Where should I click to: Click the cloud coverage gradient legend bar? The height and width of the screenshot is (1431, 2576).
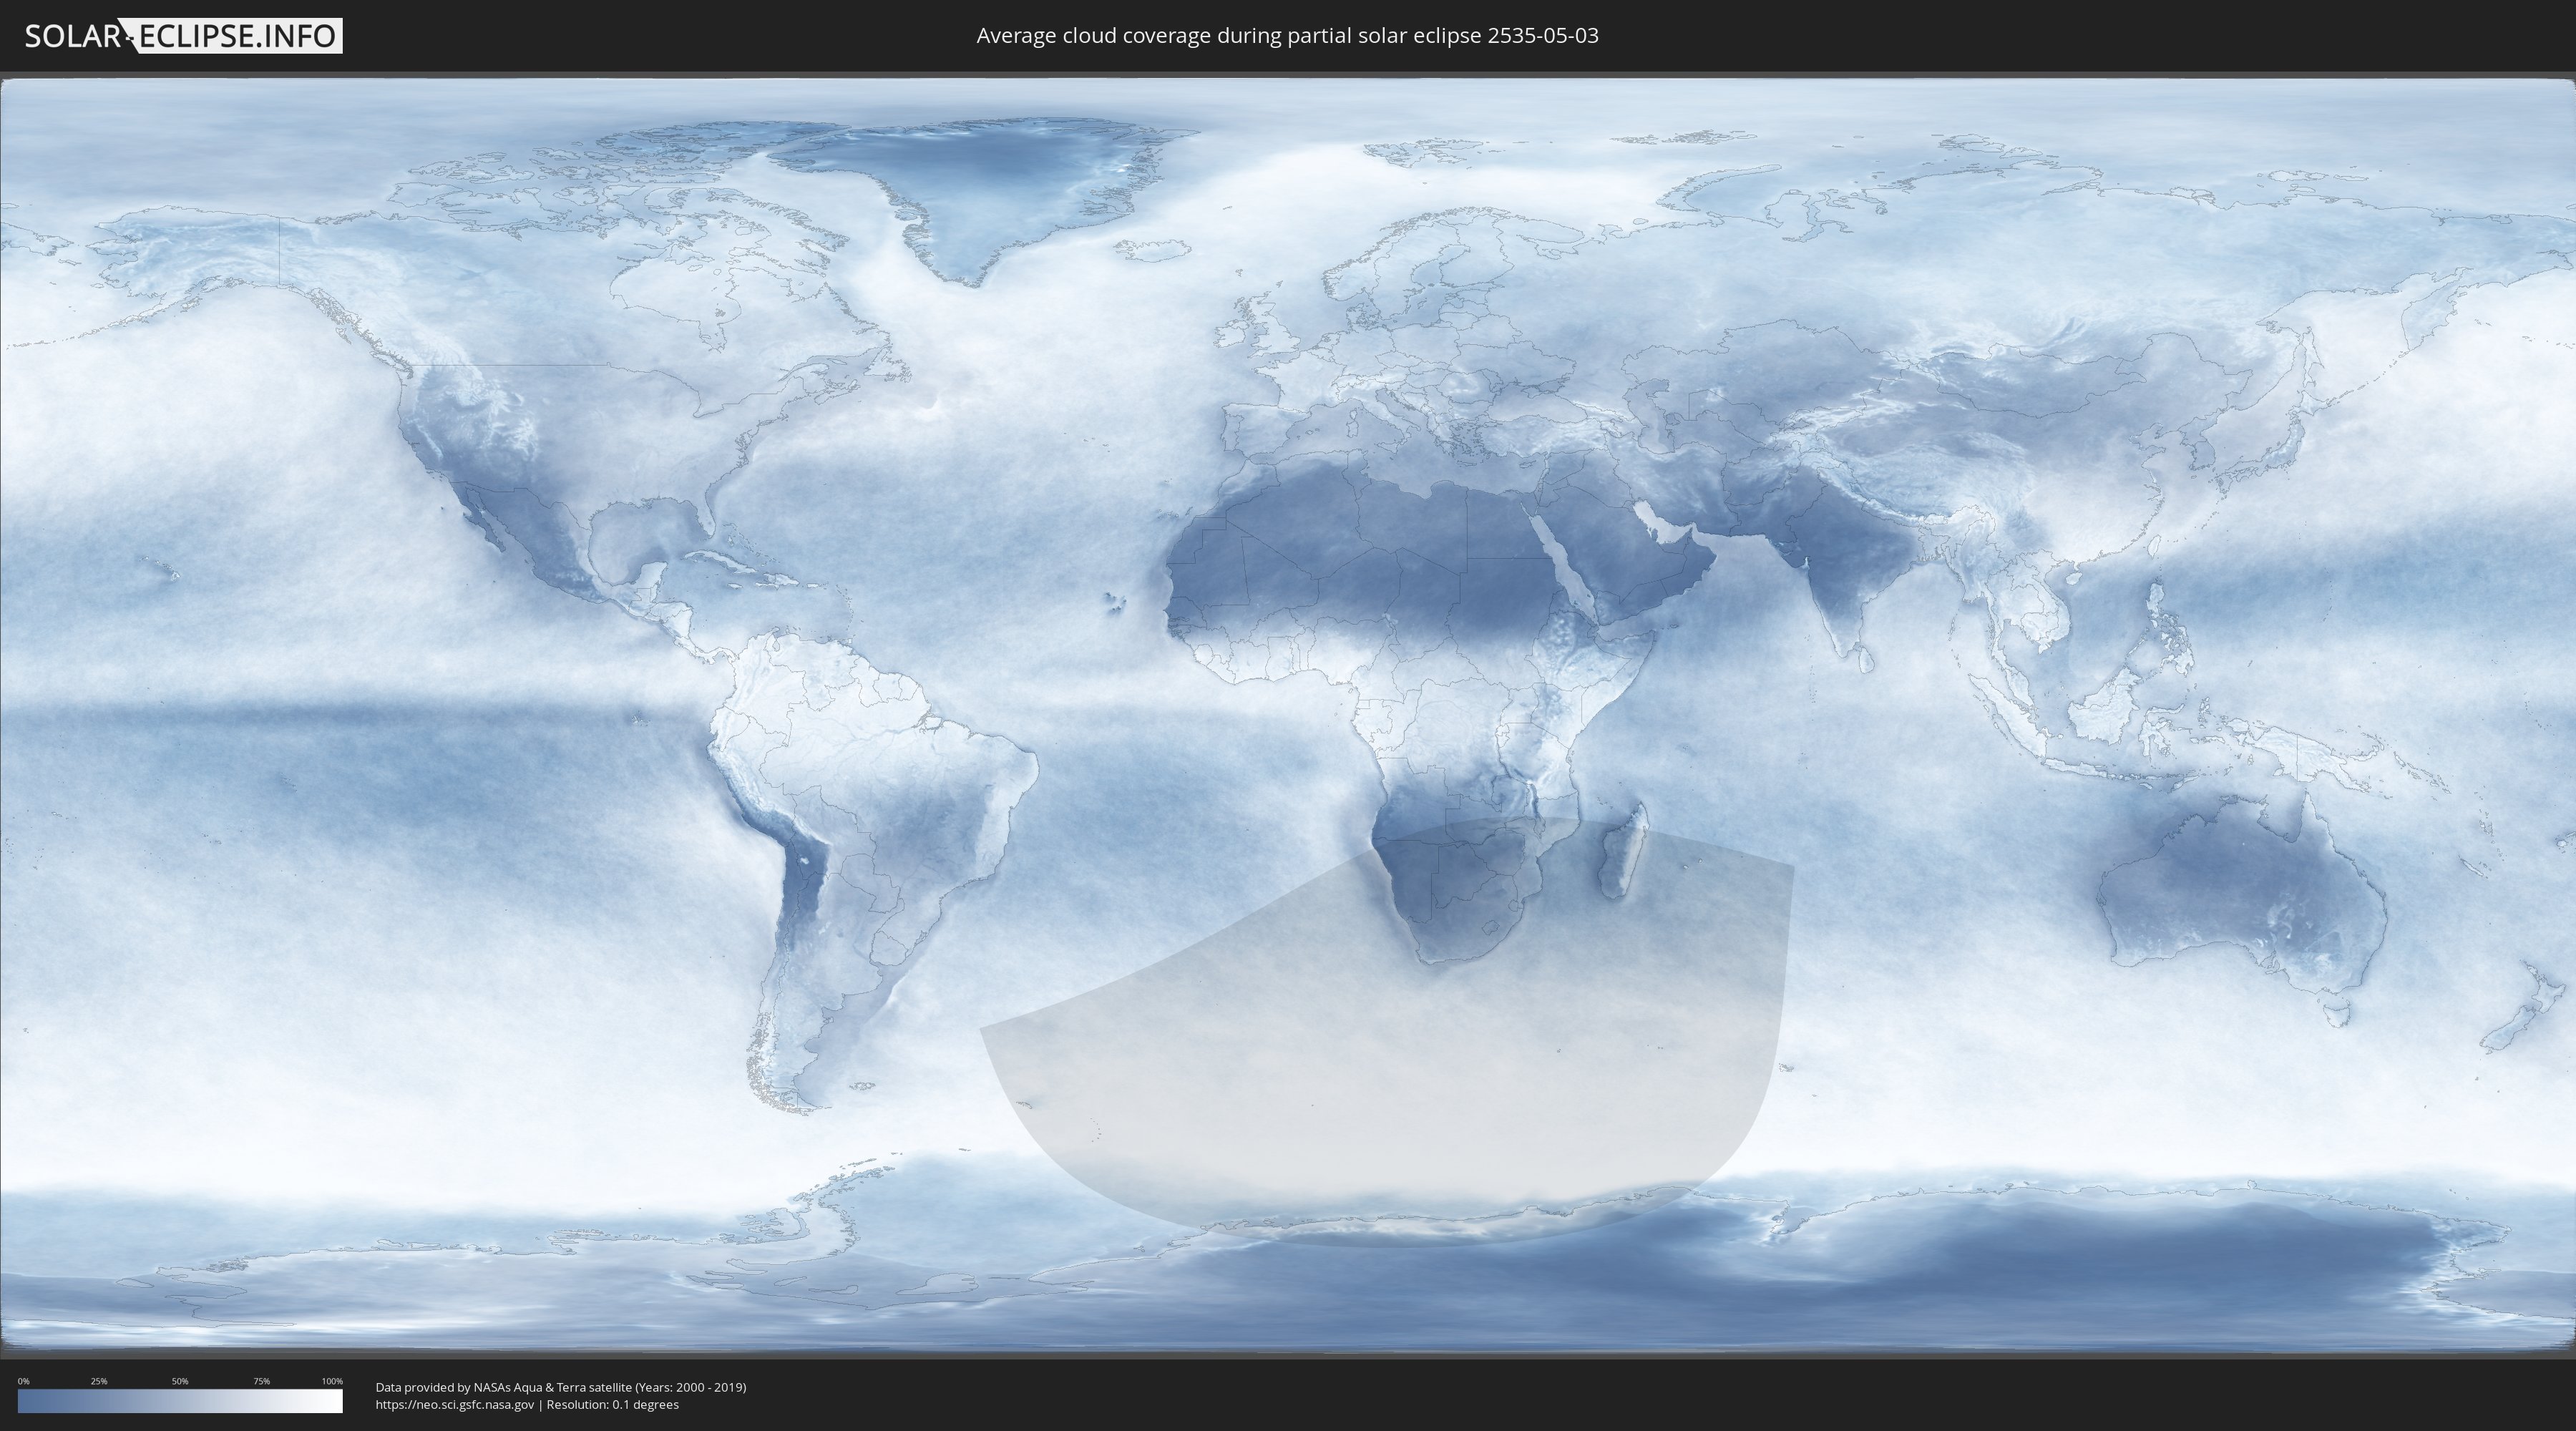(x=180, y=1401)
